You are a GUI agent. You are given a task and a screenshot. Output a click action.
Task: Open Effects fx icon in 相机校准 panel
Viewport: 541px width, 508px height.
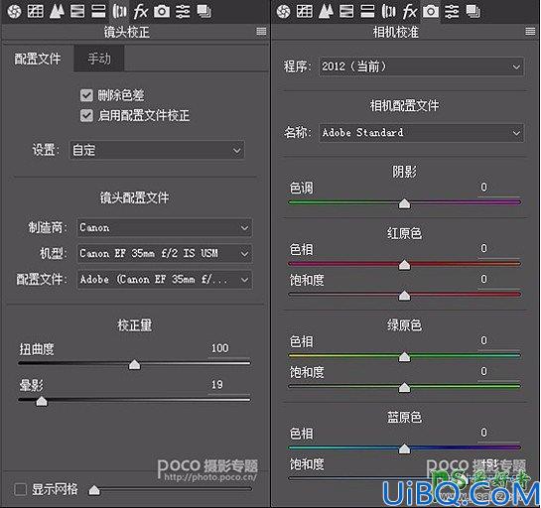point(410,11)
